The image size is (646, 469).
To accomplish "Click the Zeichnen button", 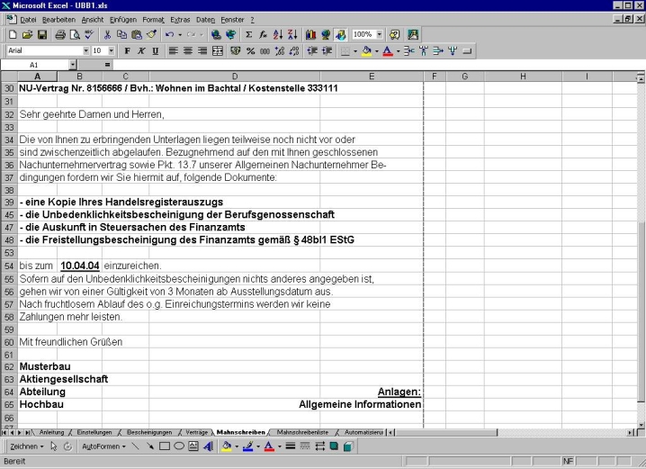I will pos(26,446).
